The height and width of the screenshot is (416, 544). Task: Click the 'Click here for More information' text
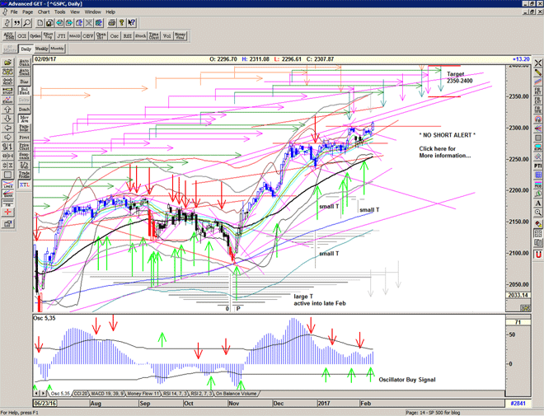coord(445,152)
